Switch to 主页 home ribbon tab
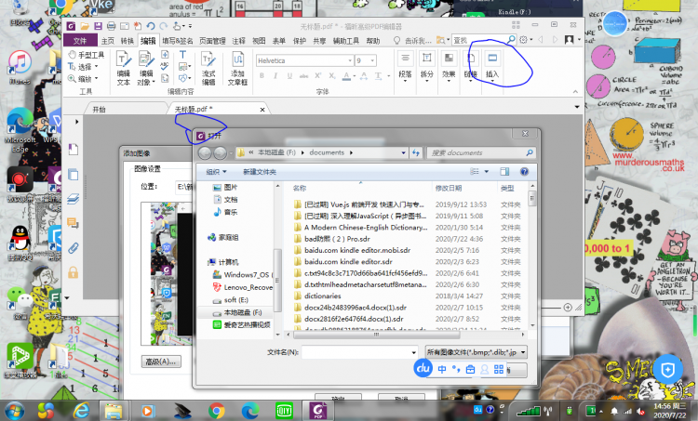The width and height of the screenshot is (698, 421). (x=108, y=41)
